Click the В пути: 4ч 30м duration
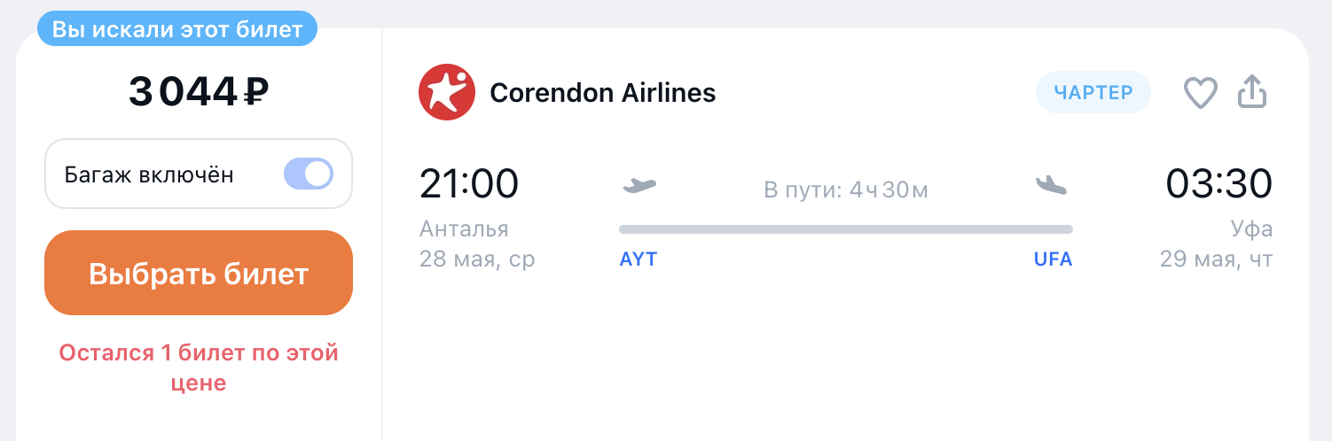This screenshot has width=1332, height=441. point(846,189)
